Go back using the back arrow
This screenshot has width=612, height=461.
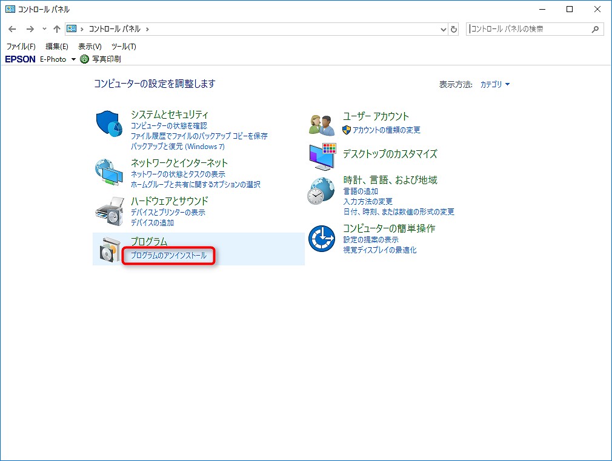pos(13,29)
